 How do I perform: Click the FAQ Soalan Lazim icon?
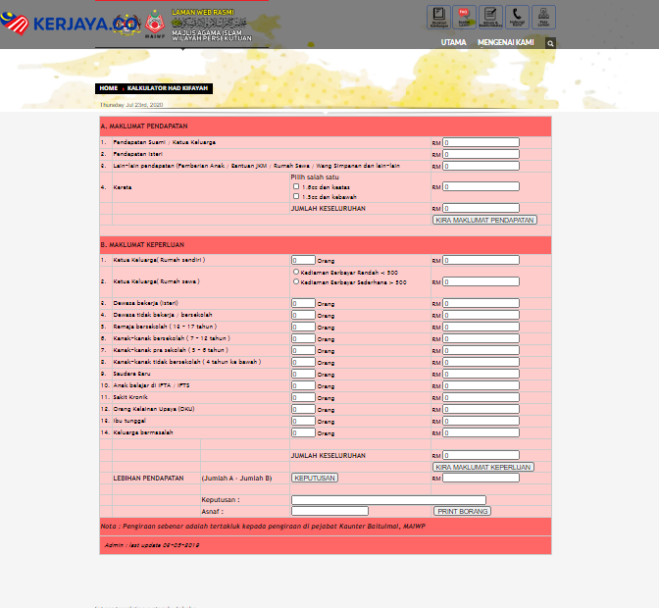466,17
